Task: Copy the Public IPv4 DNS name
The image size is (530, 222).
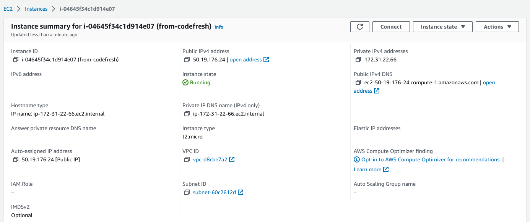Action: click(x=358, y=83)
